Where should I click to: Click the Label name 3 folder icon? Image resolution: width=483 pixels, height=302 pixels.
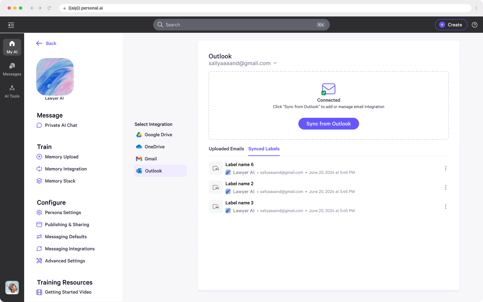pos(216,206)
